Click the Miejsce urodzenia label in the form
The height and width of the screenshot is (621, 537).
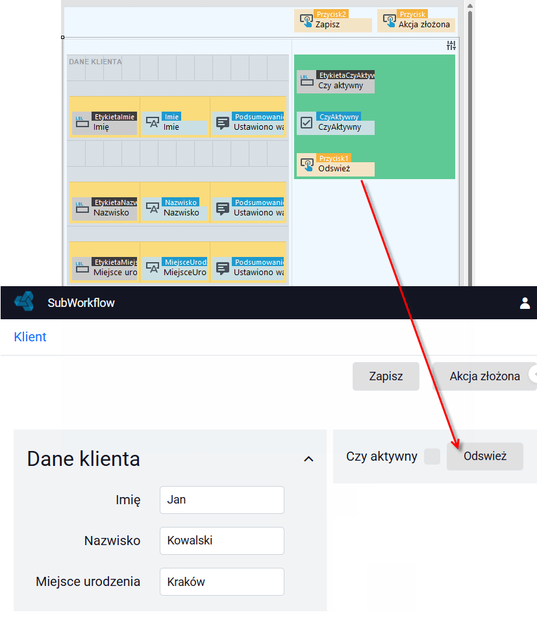tap(88, 581)
